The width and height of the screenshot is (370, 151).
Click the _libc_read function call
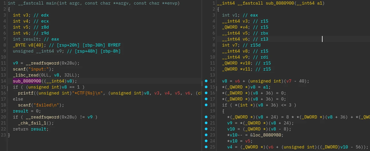tap(25, 75)
